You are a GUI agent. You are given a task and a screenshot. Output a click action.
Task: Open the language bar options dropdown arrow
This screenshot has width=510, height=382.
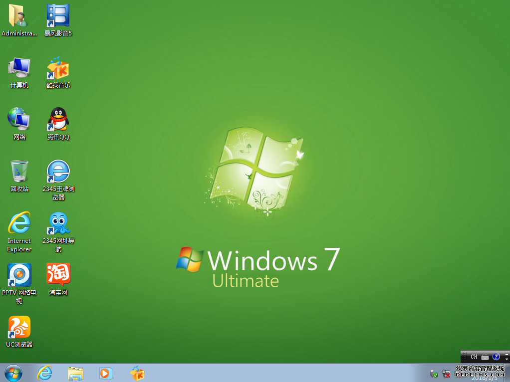[x=507, y=359]
